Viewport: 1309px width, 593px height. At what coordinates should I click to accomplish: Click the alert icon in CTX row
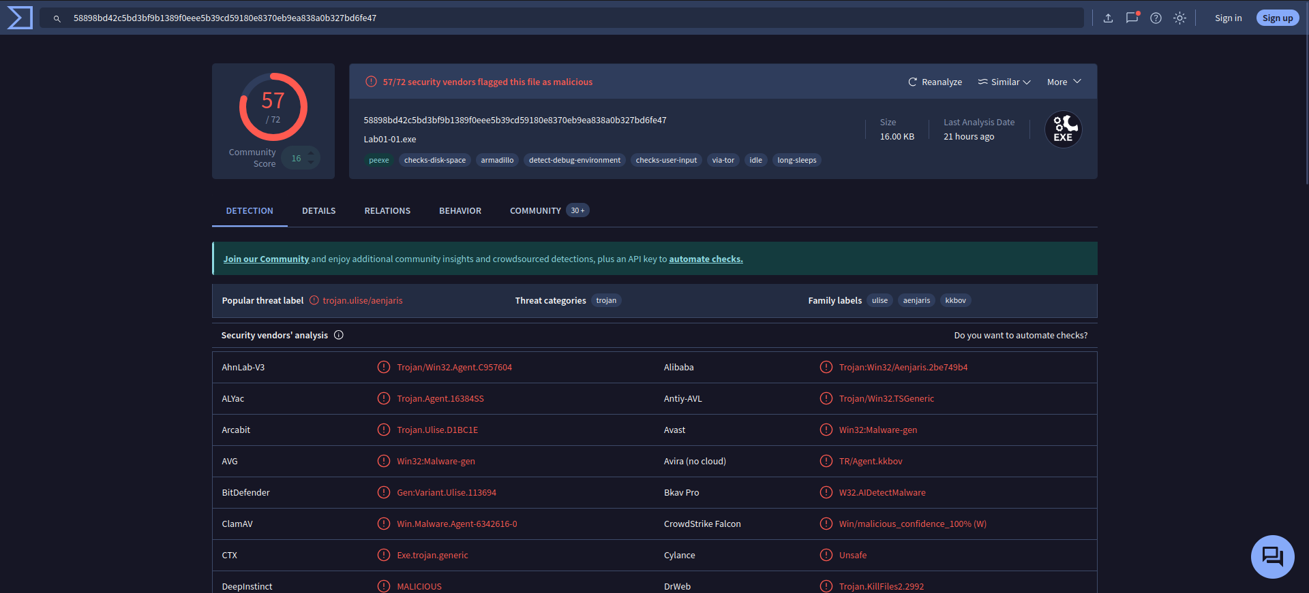pos(384,555)
